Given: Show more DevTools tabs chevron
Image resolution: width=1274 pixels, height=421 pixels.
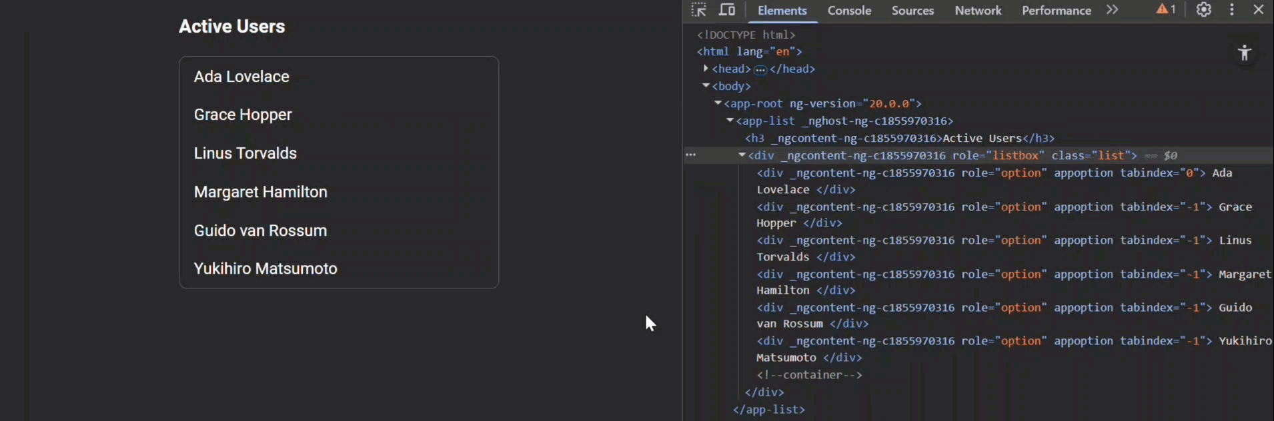Looking at the screenshot, I should pos(1112,10).
